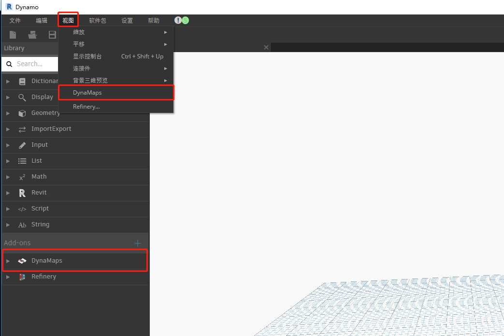
Task: Open the 设置 menu
Action: click(x=127, y=21)
